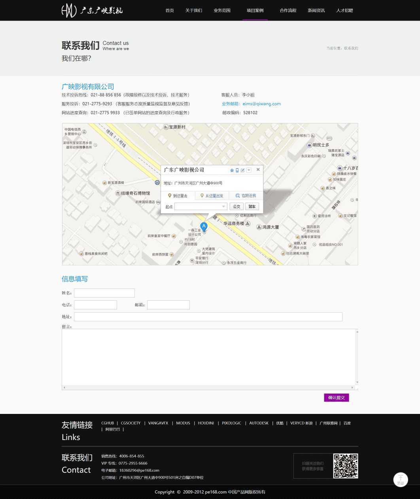The width and height of the screenshot is (420, 499).
Task: Go to 人才招聘 navigation item
Action: 344,10
